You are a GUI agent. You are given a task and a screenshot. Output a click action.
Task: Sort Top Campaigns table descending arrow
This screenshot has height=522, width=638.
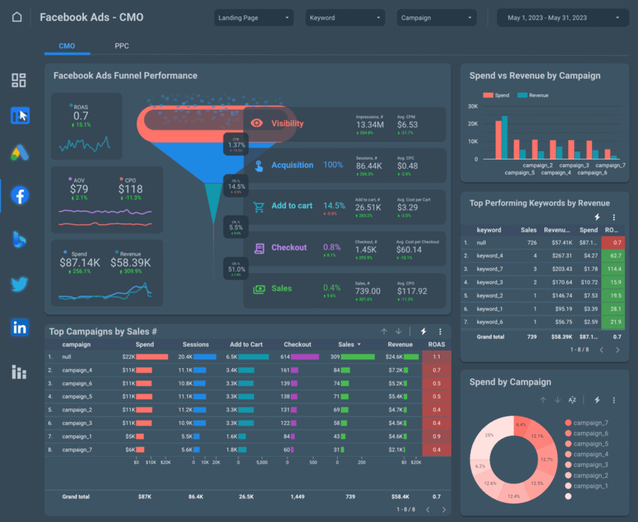(x=399, y=331)
